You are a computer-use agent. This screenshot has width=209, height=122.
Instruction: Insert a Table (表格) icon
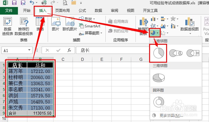point(40,24)
